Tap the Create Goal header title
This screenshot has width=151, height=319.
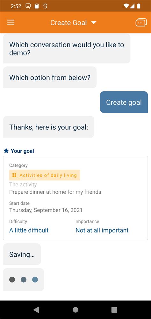click(x=68, y=23)
